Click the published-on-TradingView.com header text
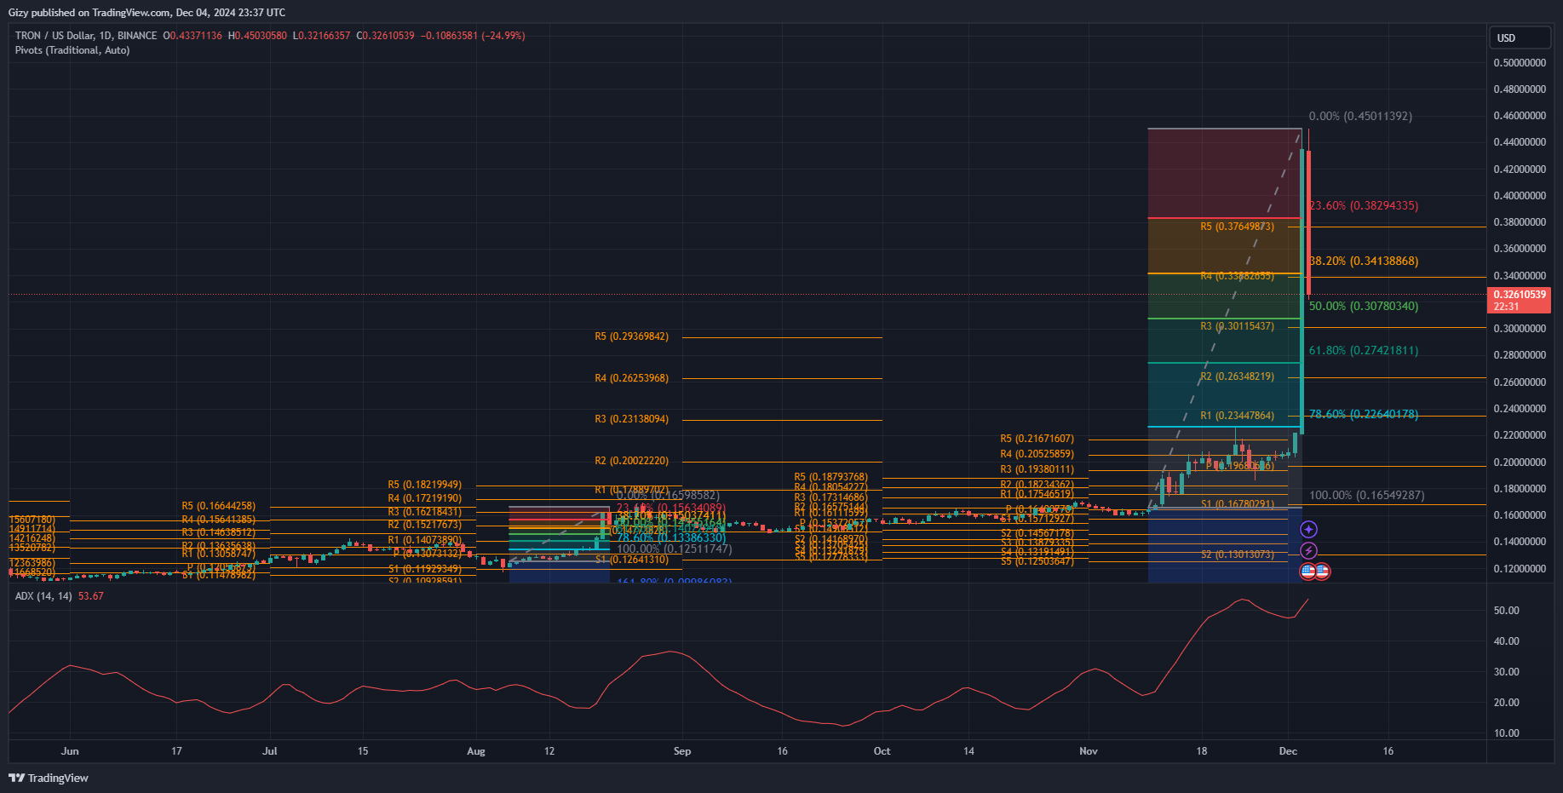 [147, 13]
